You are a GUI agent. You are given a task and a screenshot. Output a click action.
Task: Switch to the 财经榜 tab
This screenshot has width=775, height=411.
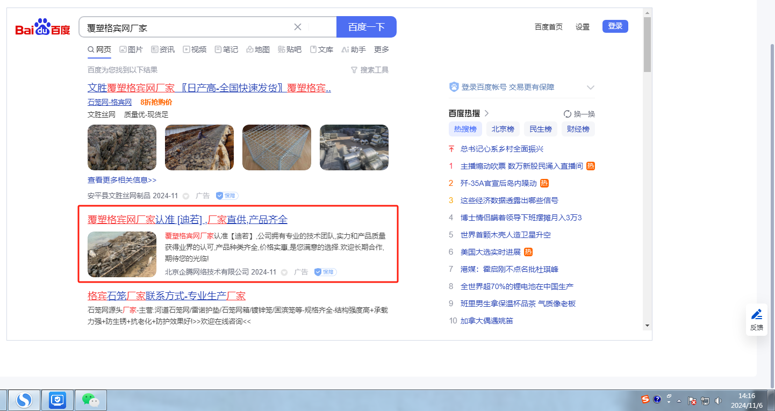578,129
